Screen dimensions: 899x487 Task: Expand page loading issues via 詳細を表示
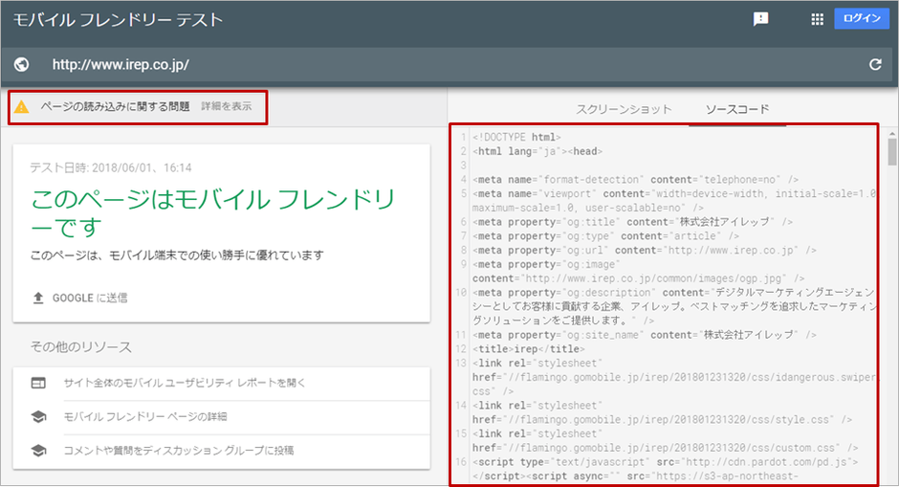click(x=227, y=106)
